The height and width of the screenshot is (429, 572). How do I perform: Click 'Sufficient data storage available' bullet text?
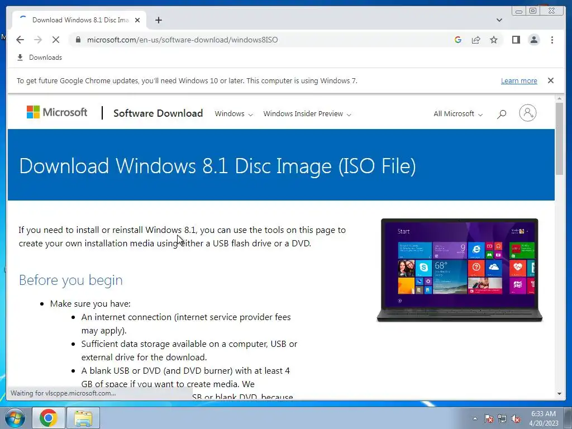point(189,350)
